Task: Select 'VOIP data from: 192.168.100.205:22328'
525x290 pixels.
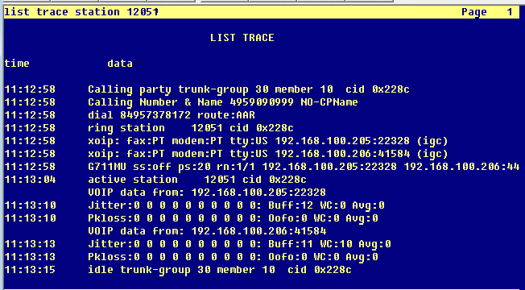Action: click(x=207, y=193)
